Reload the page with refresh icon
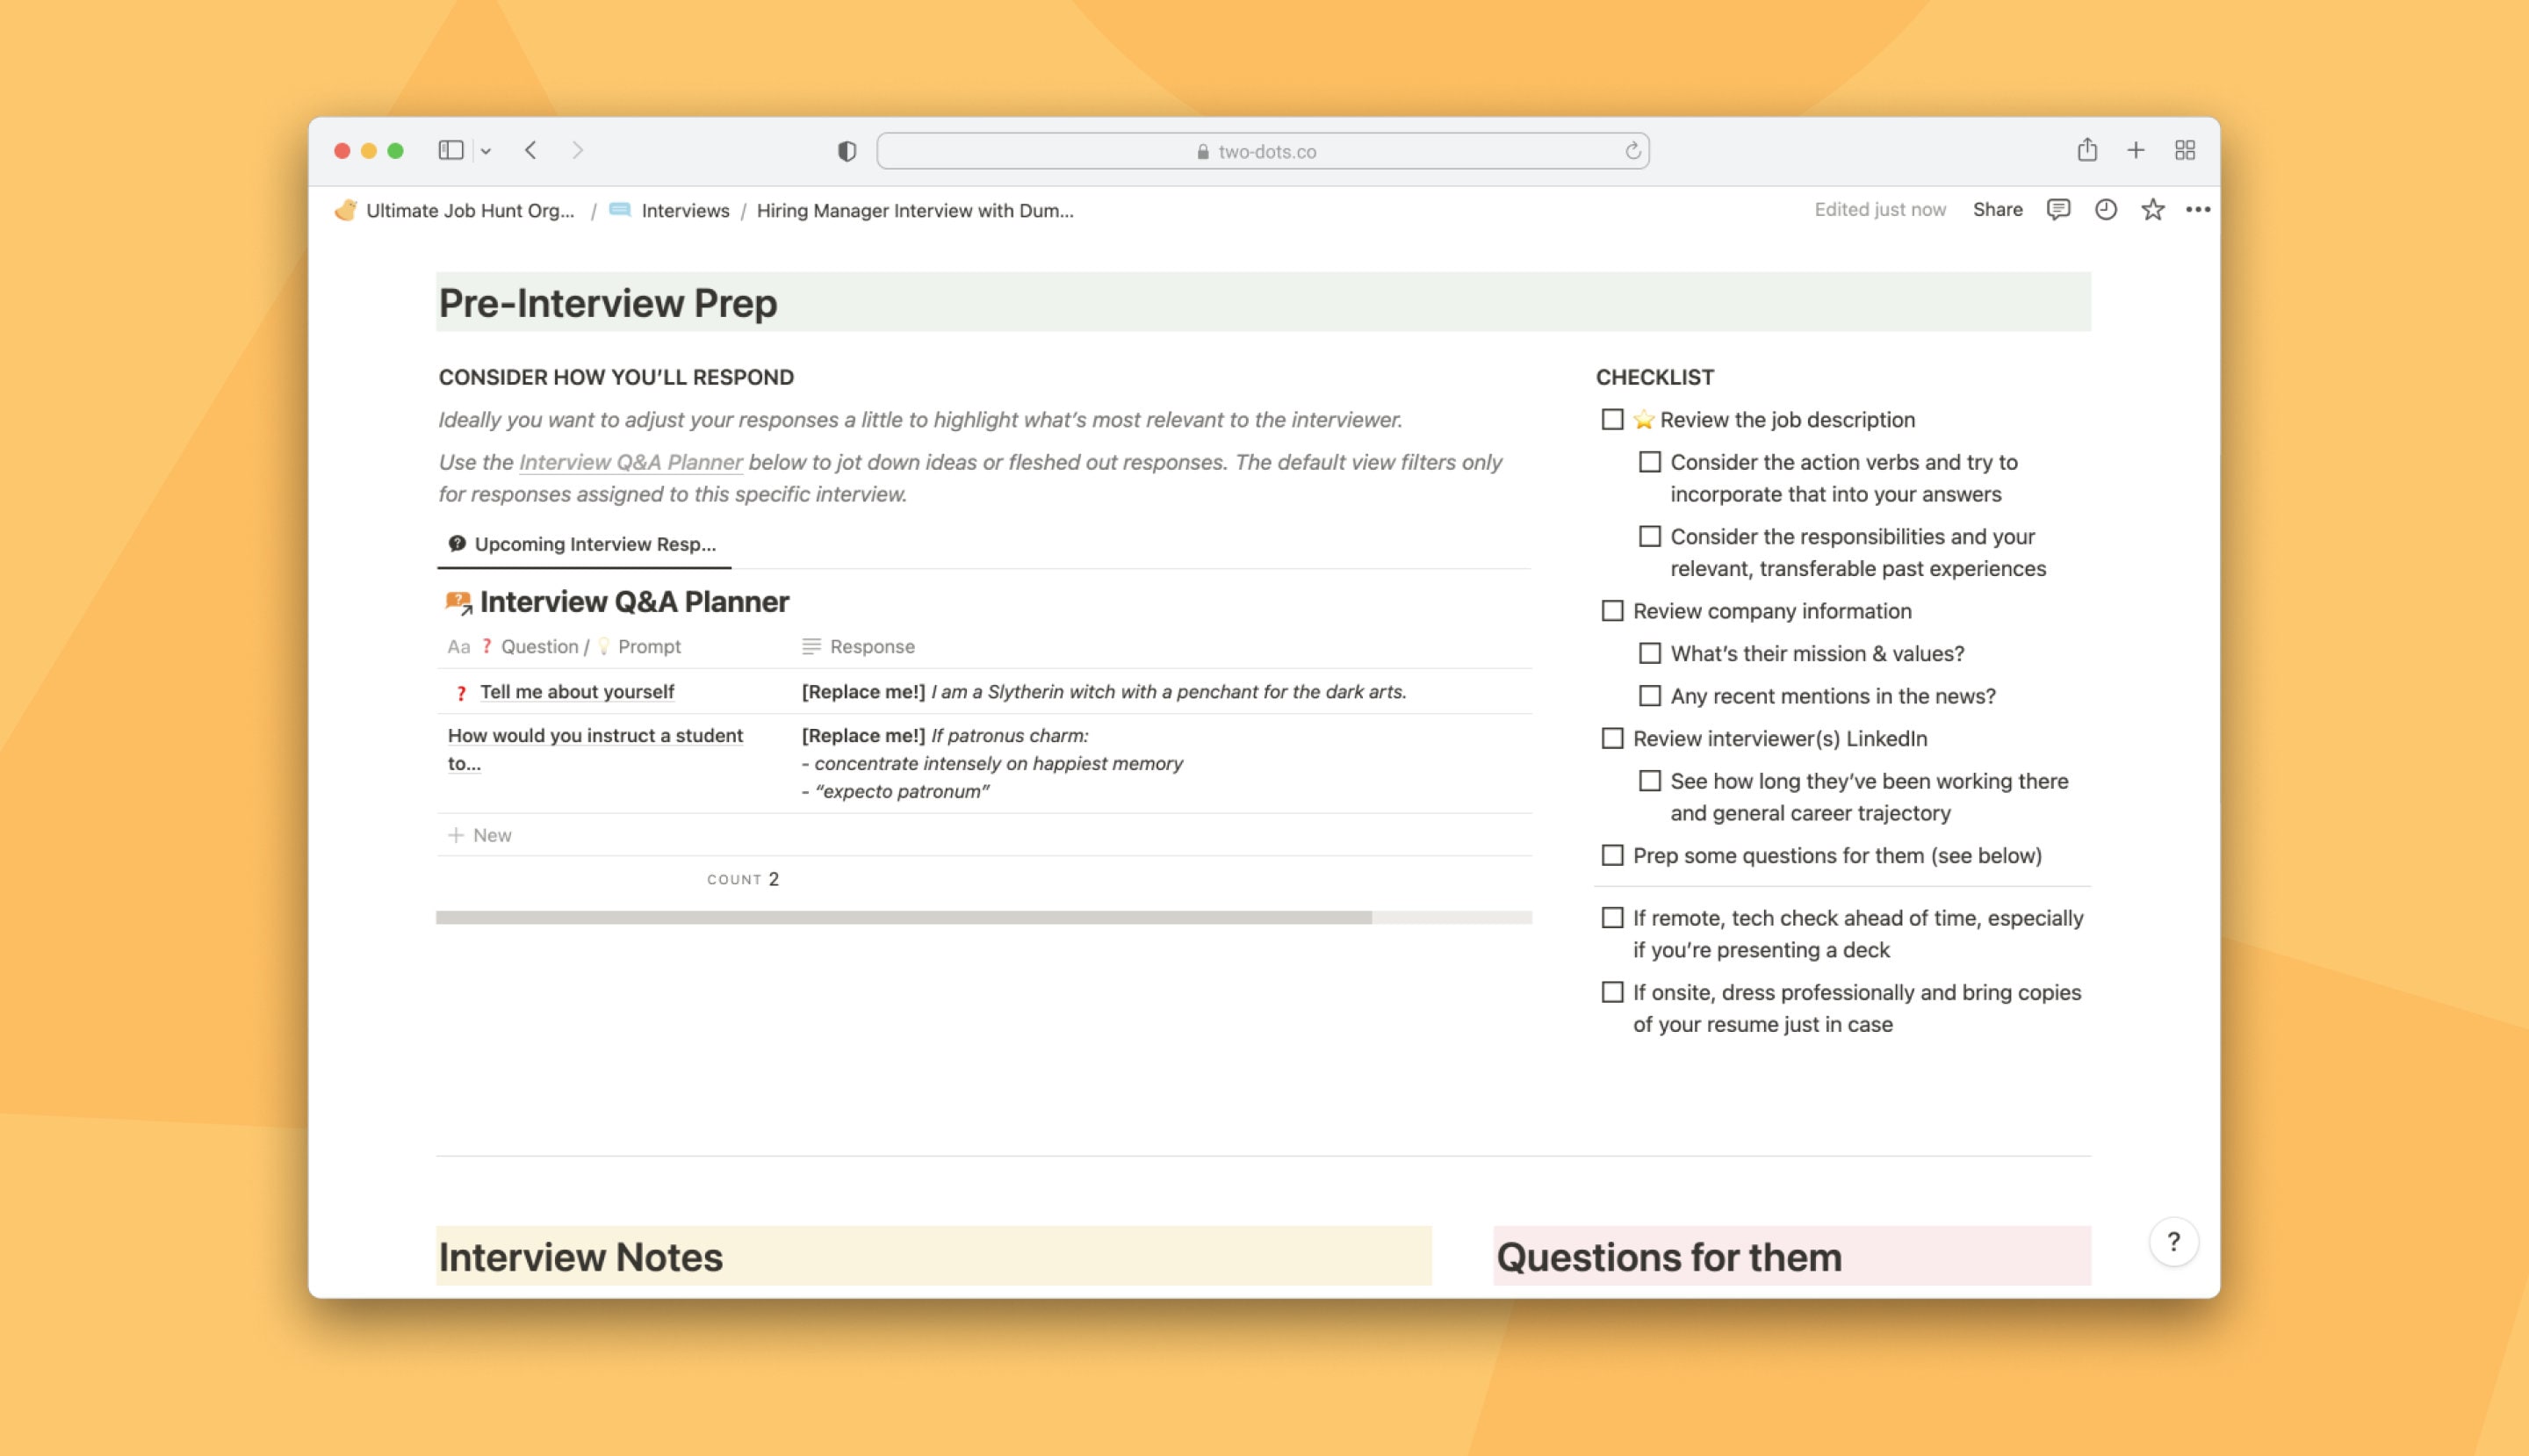The width and height of the screenshot is (2529, 1456). pos(1632,151)
